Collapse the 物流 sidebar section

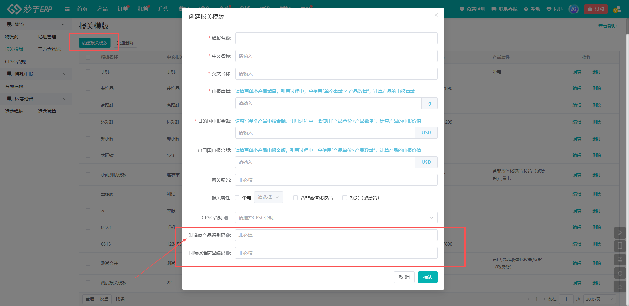pyautogui.click(x=63, y=24)
